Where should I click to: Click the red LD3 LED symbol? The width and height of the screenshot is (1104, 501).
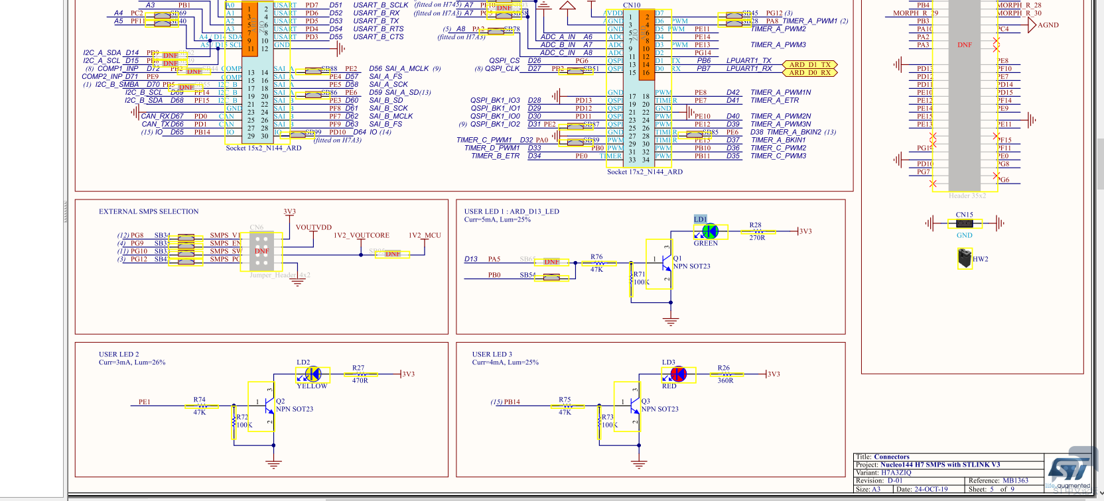tap(678, 374)
